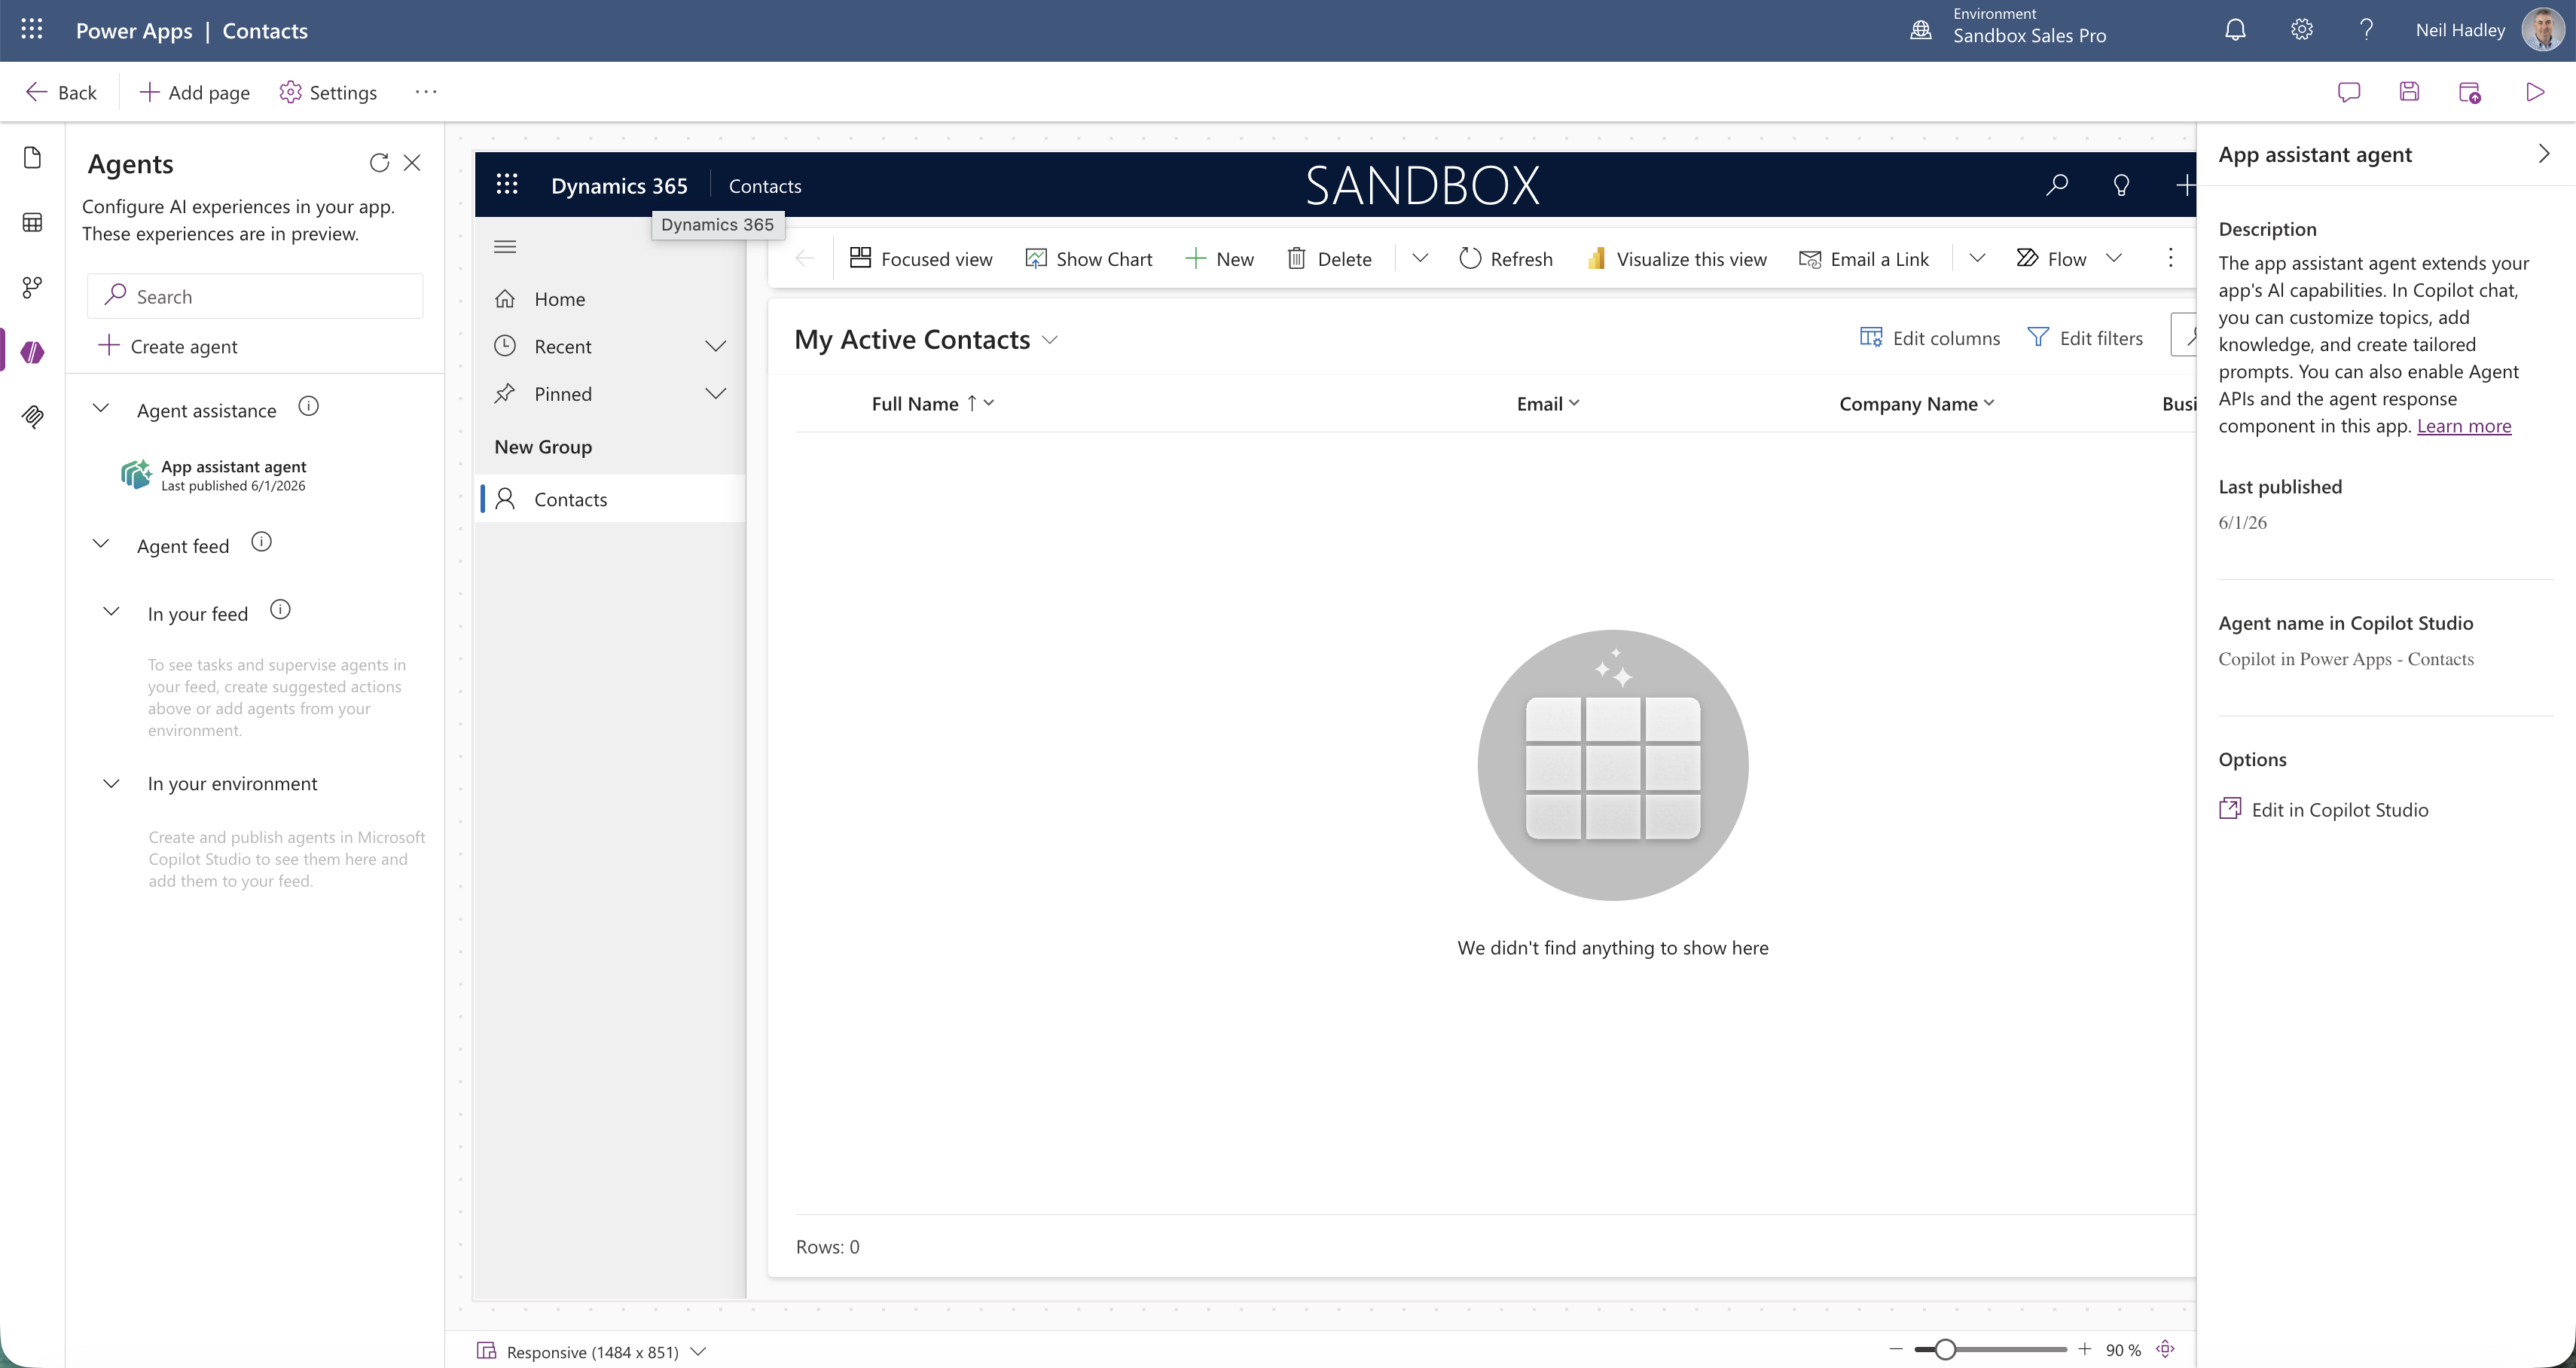
Task: Open the Comments icon in the command bar
Action: pos(2349,92)
